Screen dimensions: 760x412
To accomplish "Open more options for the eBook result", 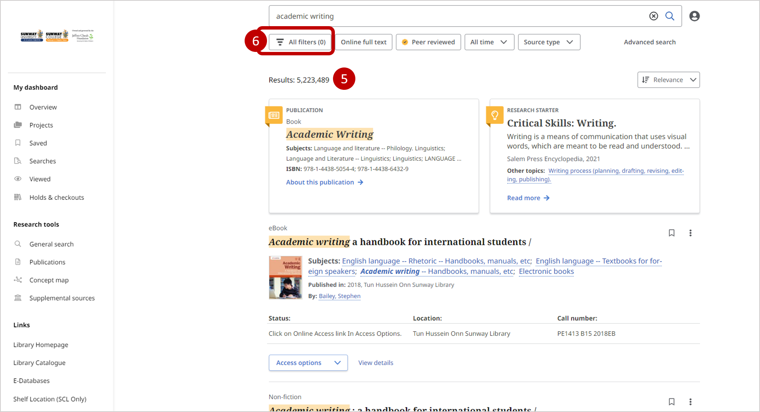I will click(x=690, y=233).
